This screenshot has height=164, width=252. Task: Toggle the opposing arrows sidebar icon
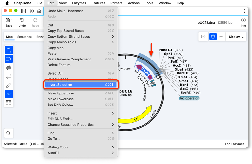[x=9, y=76]
